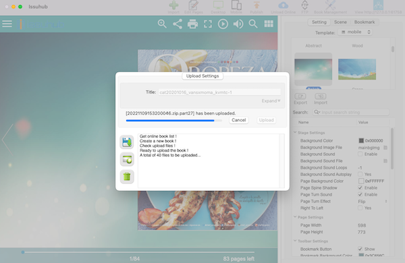Click the print icon
Image resolution: width=405 pixels, height=263 pixels.
coord(192,24)
